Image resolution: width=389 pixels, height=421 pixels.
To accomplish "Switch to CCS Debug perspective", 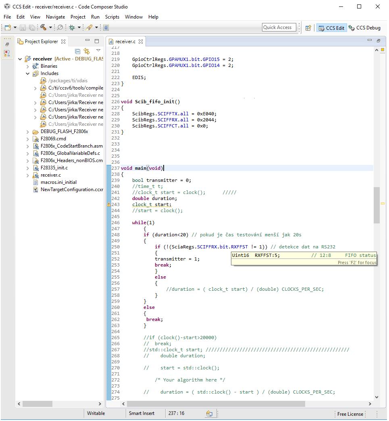I will tap(364, 28).
